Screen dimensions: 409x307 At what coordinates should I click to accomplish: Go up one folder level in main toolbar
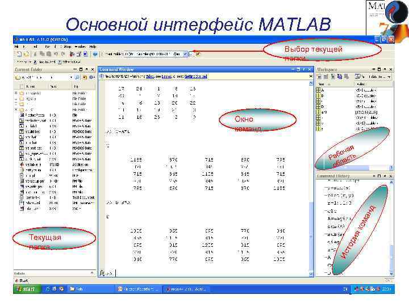[198, 54]
